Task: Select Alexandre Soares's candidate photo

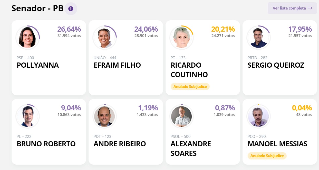Action: pos(181,116)
